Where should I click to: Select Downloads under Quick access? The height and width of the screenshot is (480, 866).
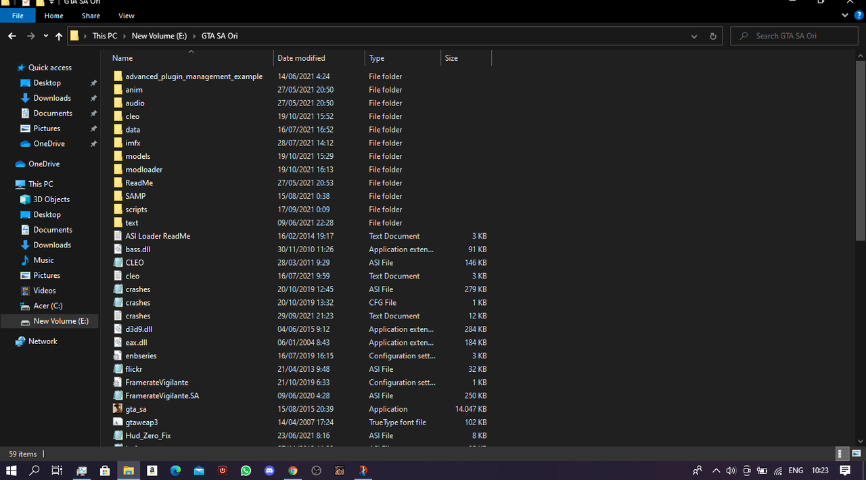52,98
